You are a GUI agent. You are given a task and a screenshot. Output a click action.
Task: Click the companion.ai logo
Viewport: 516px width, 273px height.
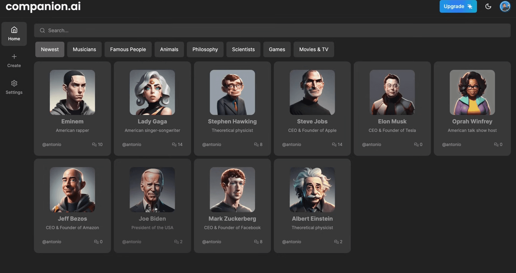(43, 6)
